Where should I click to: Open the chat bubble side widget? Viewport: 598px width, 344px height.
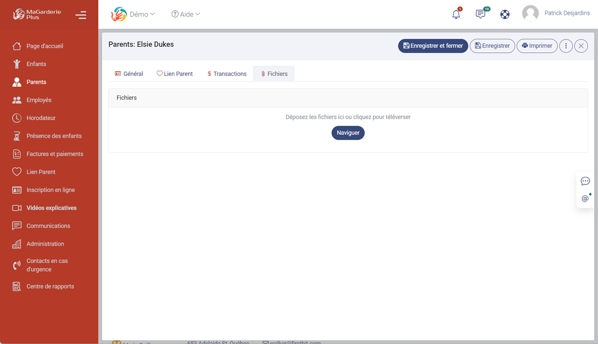585,181
